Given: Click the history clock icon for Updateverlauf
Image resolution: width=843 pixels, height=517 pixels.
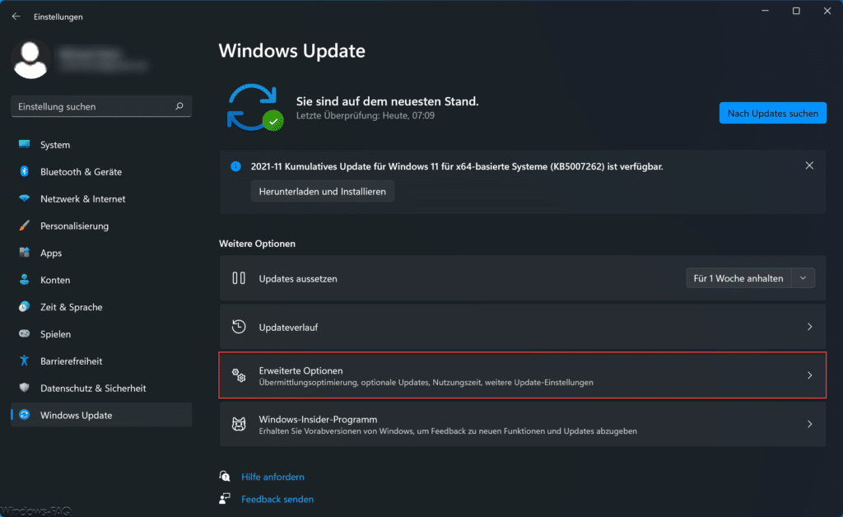Looking at the screenshot, I should click(x=239, y=327).
